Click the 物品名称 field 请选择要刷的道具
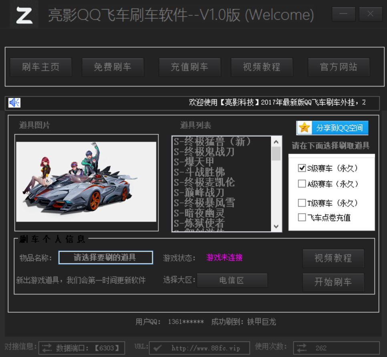The height and width of the screenshot is (357, 387). tap(106, 258)
